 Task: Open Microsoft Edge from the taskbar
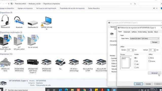[66, 90]
